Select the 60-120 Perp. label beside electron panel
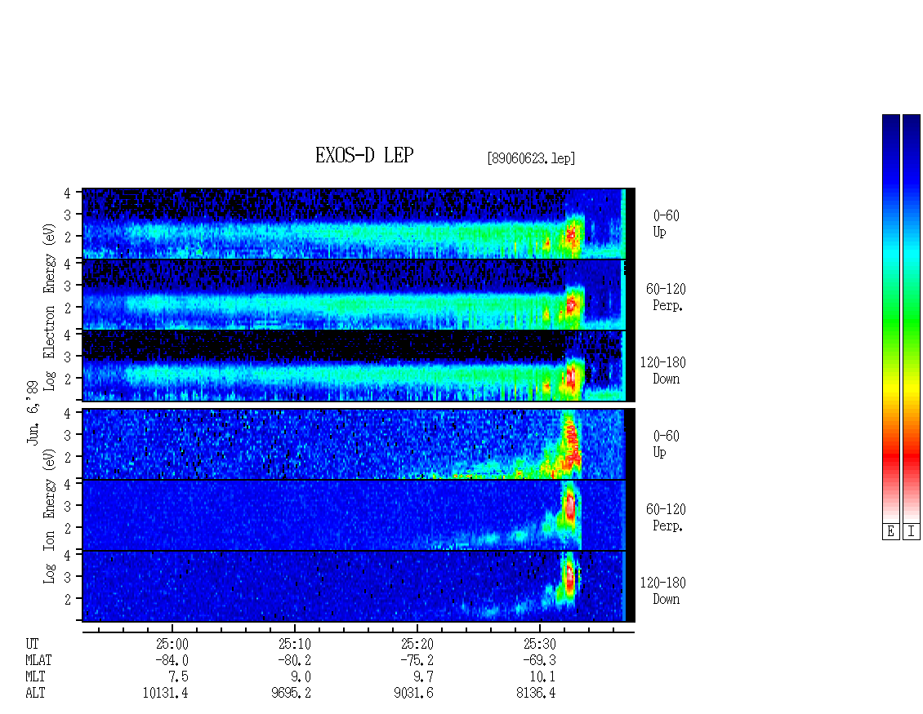 click(666, 297)
